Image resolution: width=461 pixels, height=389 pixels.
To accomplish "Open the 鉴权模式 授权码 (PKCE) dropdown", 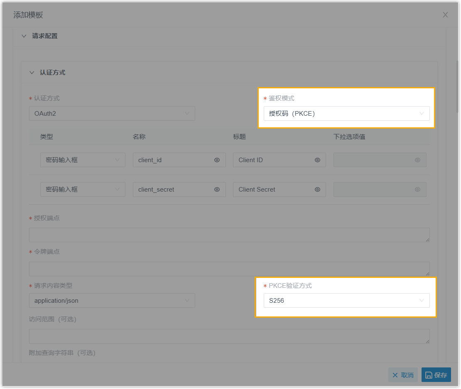I will pos(346,114).
